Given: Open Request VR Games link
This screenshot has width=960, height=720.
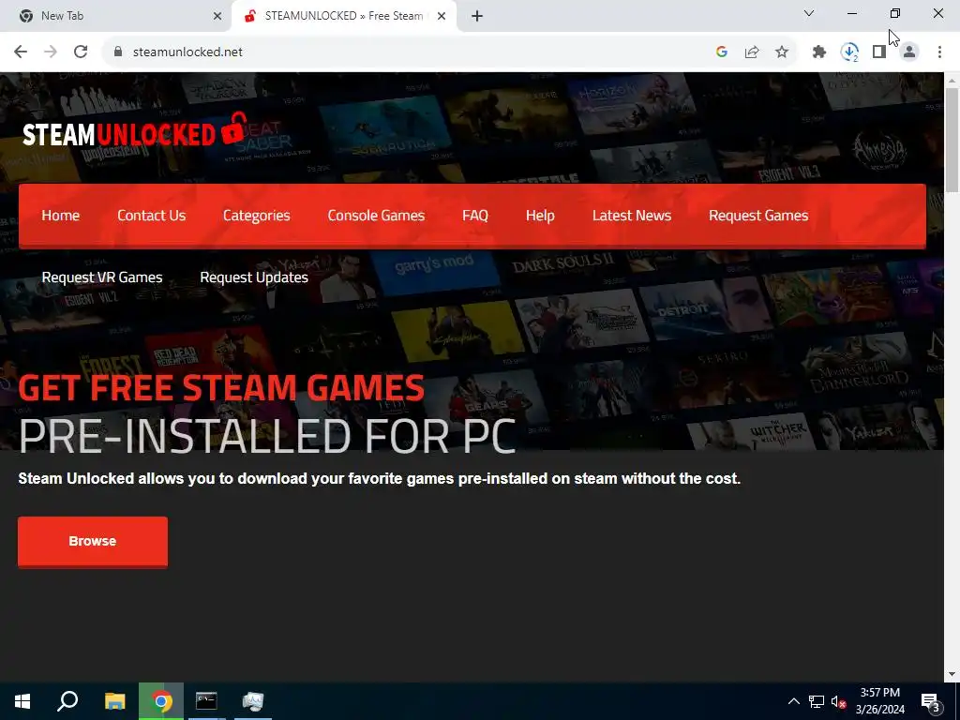Looking at the screenshot, I should (102, 277).
